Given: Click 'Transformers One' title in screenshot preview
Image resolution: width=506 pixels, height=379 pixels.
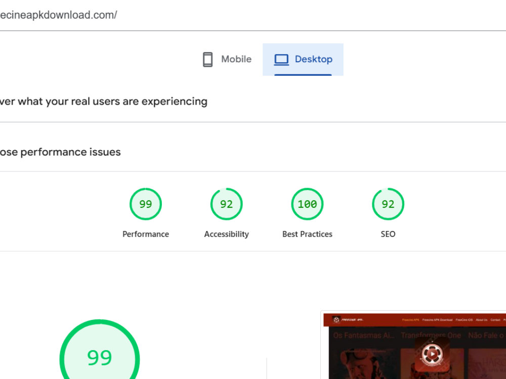Looking at the screenshot, I should click(431, 336).
